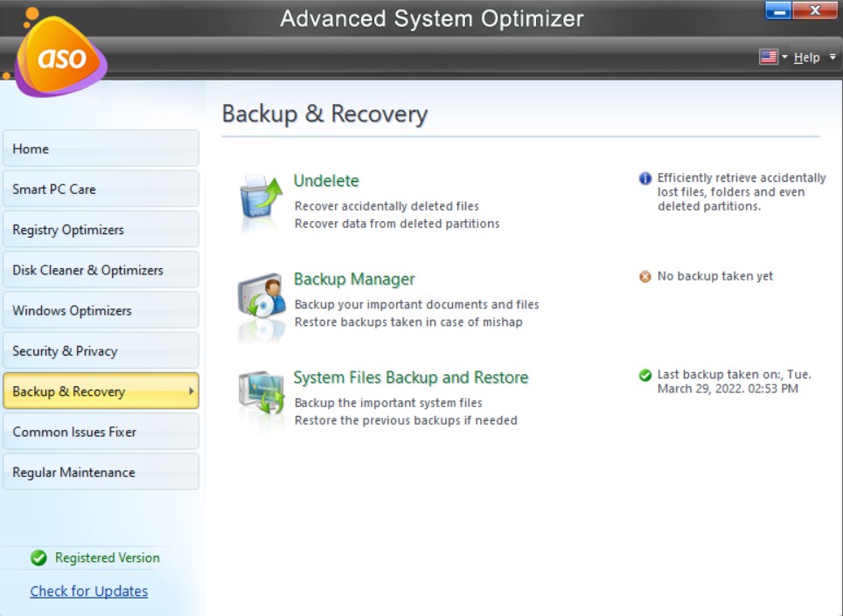
Task: Open the Undelete file recovery tool
Action: coord(326,181)
